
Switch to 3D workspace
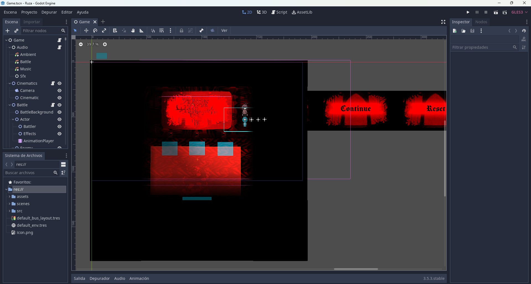(262, 12)
